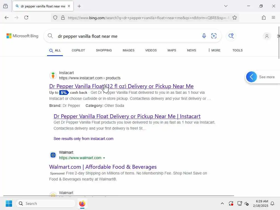Click the instacart.com products URL text
The width and height of the screenshot is (280, 210).
click(x=90, y=78)
